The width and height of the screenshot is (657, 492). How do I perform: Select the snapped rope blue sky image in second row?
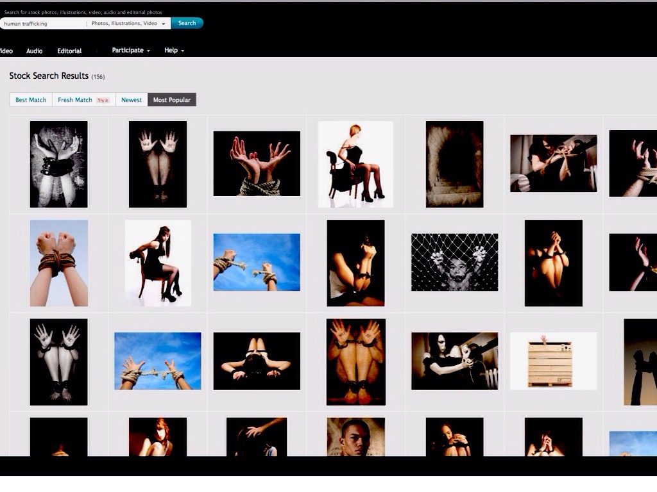pos(257,262)
